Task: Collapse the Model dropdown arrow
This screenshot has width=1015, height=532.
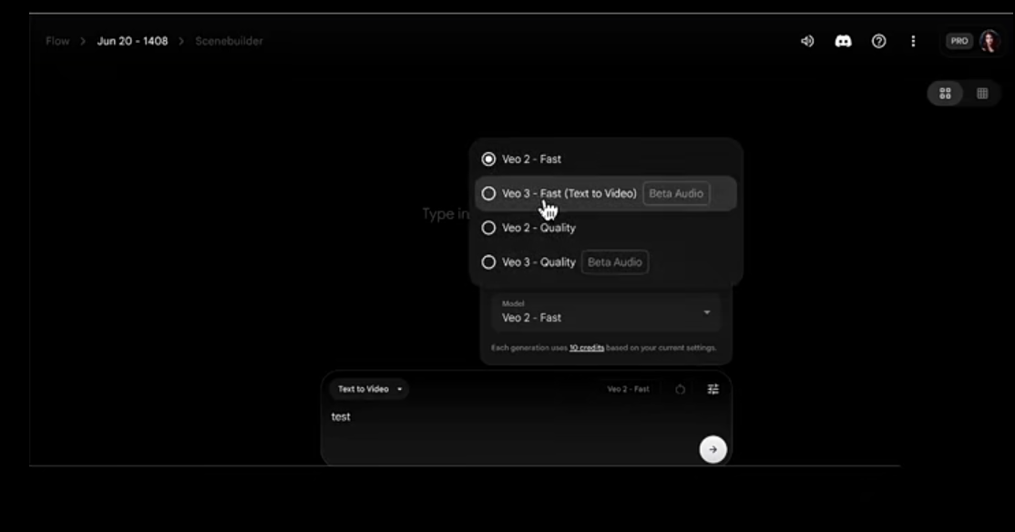Action: pyautogui.click(x=707, y=312)
